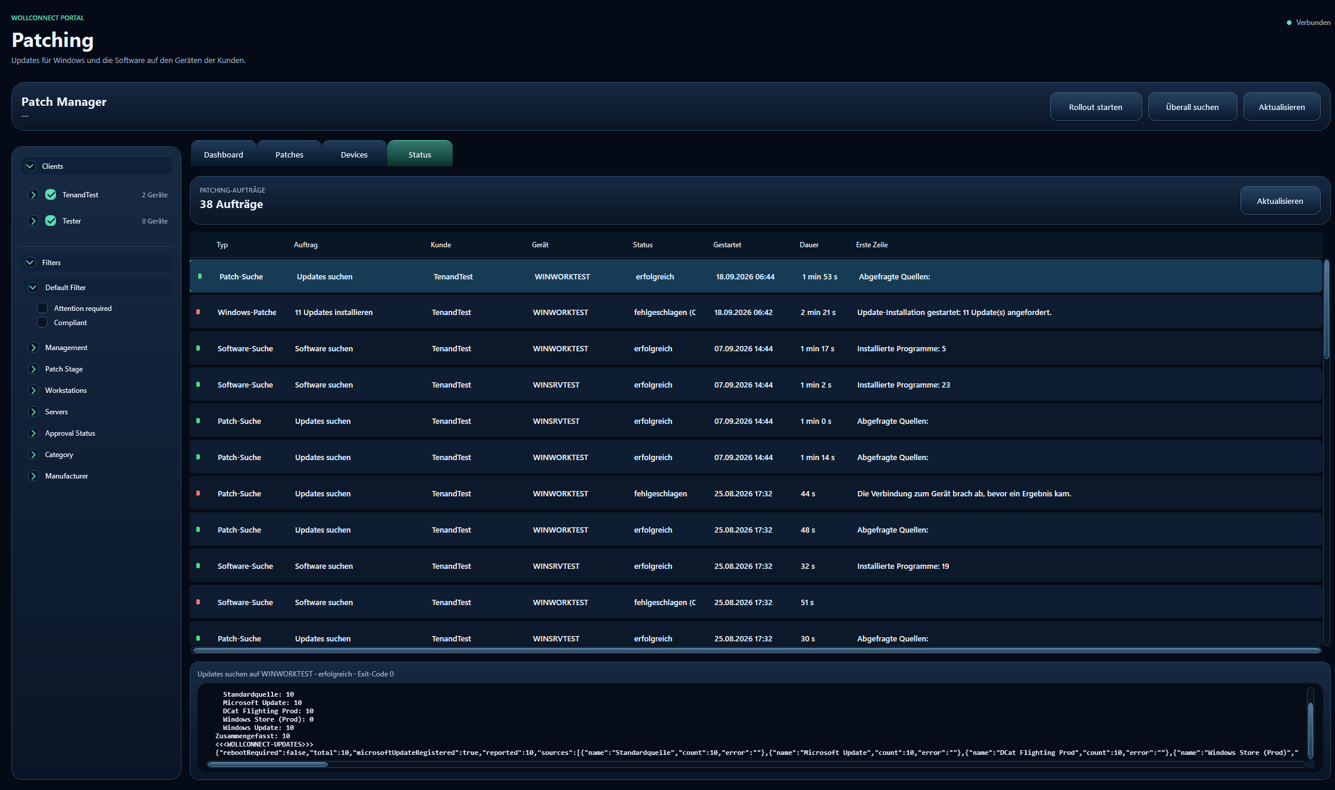
Task: Click the Rollout starten button
Action: (x=1096, y=106)
